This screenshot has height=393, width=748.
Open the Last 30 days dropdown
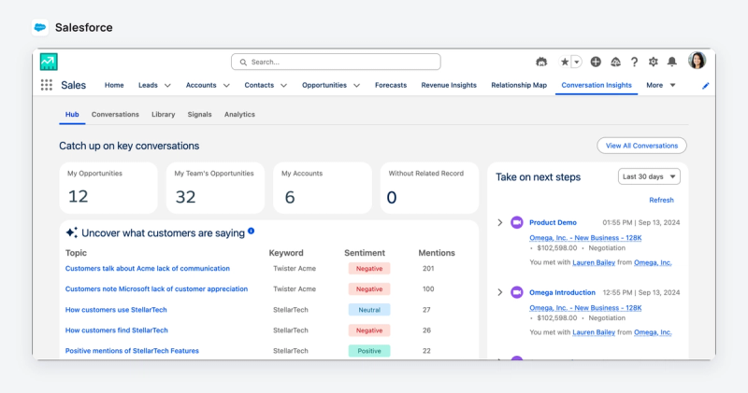[x=649, y=176]
